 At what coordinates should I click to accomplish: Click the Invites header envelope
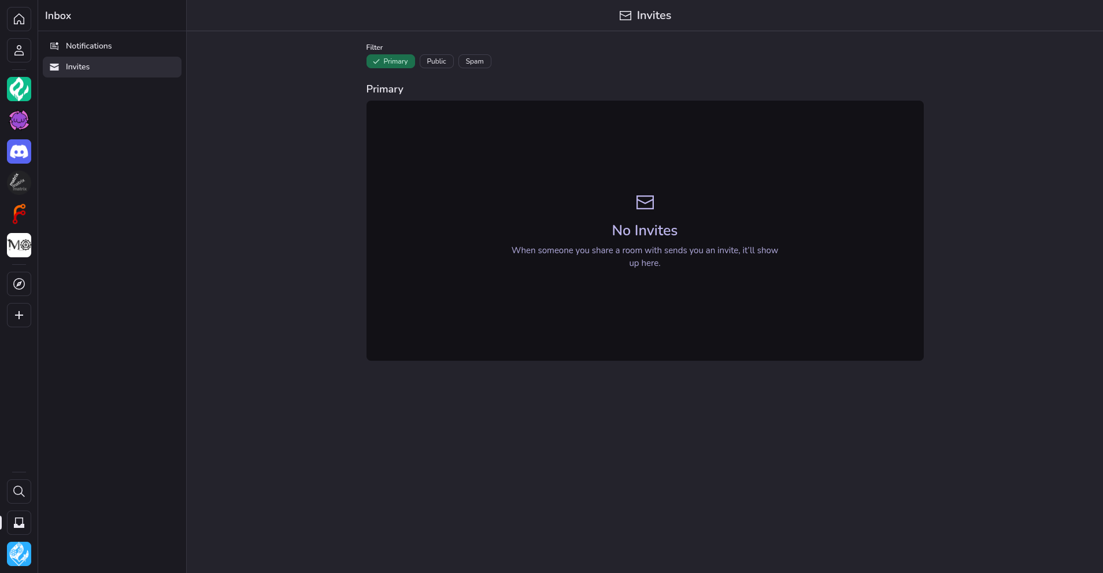[x=625, y=16]
